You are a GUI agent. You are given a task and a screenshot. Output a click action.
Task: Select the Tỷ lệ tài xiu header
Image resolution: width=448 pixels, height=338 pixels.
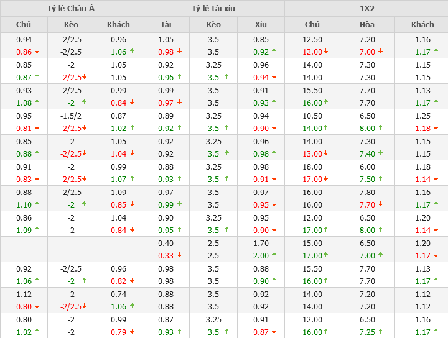[213, 8]
